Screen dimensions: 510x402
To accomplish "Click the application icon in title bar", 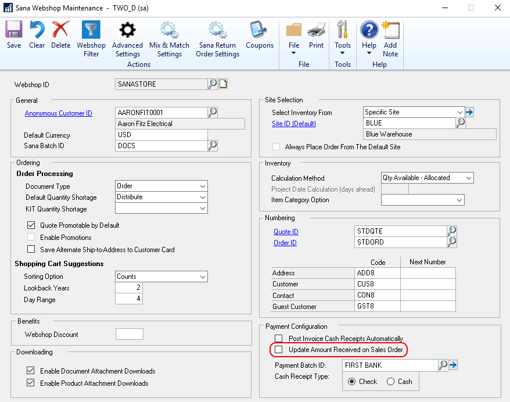I will click(x=8, y=8).
